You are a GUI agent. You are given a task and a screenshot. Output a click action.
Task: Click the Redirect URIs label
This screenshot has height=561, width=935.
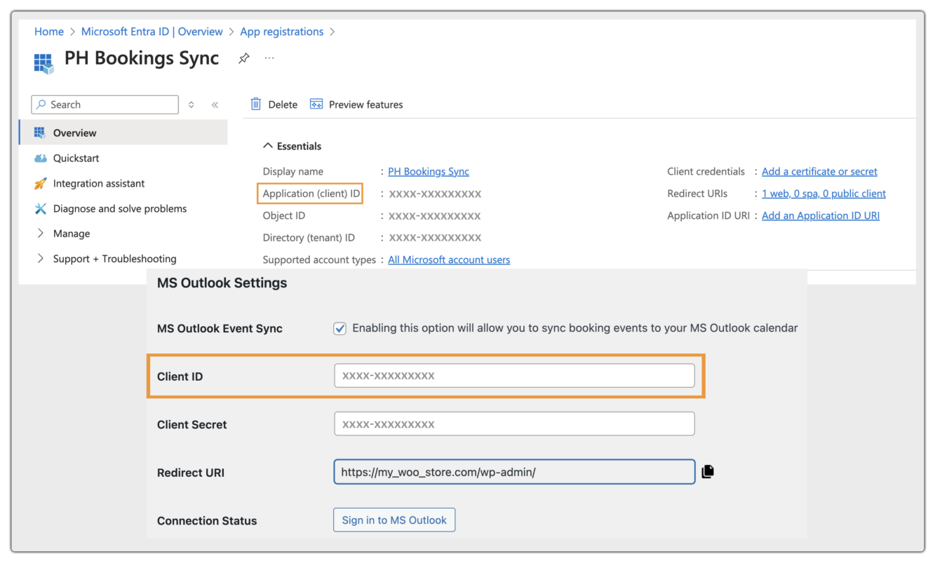click(x=697, y=194)
